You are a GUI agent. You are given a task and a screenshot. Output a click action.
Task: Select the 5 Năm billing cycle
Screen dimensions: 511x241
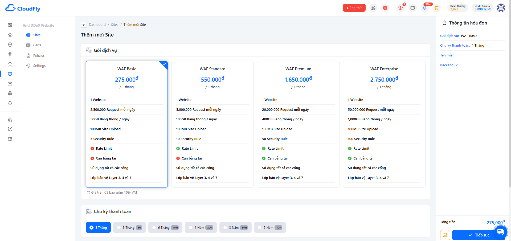(x=270, y=227)
